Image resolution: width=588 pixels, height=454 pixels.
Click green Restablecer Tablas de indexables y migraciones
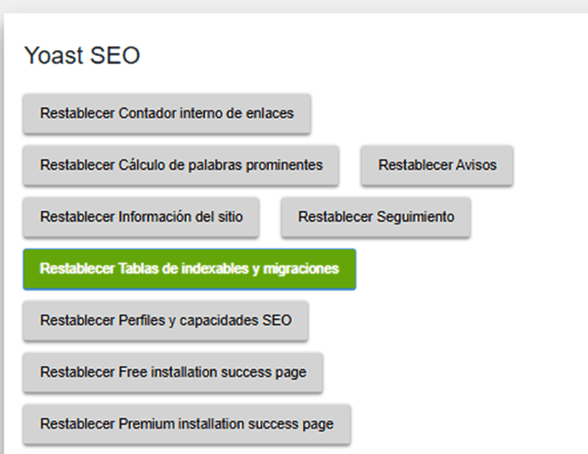[190, 269]
